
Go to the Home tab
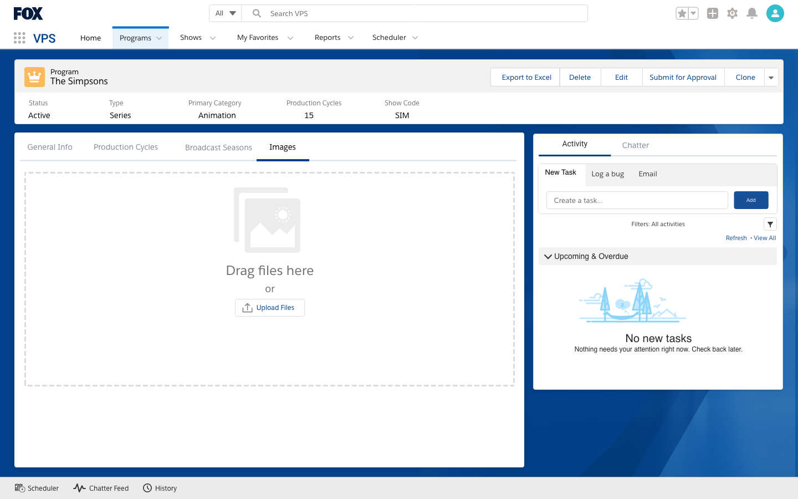tap(90, 38)
